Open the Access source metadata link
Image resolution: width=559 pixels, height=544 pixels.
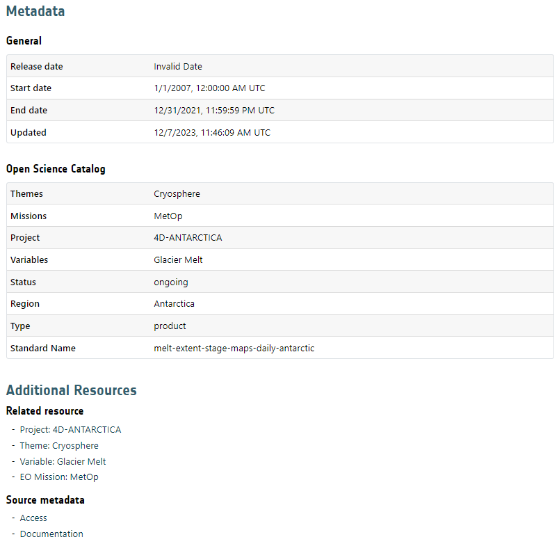coord(33,518)
